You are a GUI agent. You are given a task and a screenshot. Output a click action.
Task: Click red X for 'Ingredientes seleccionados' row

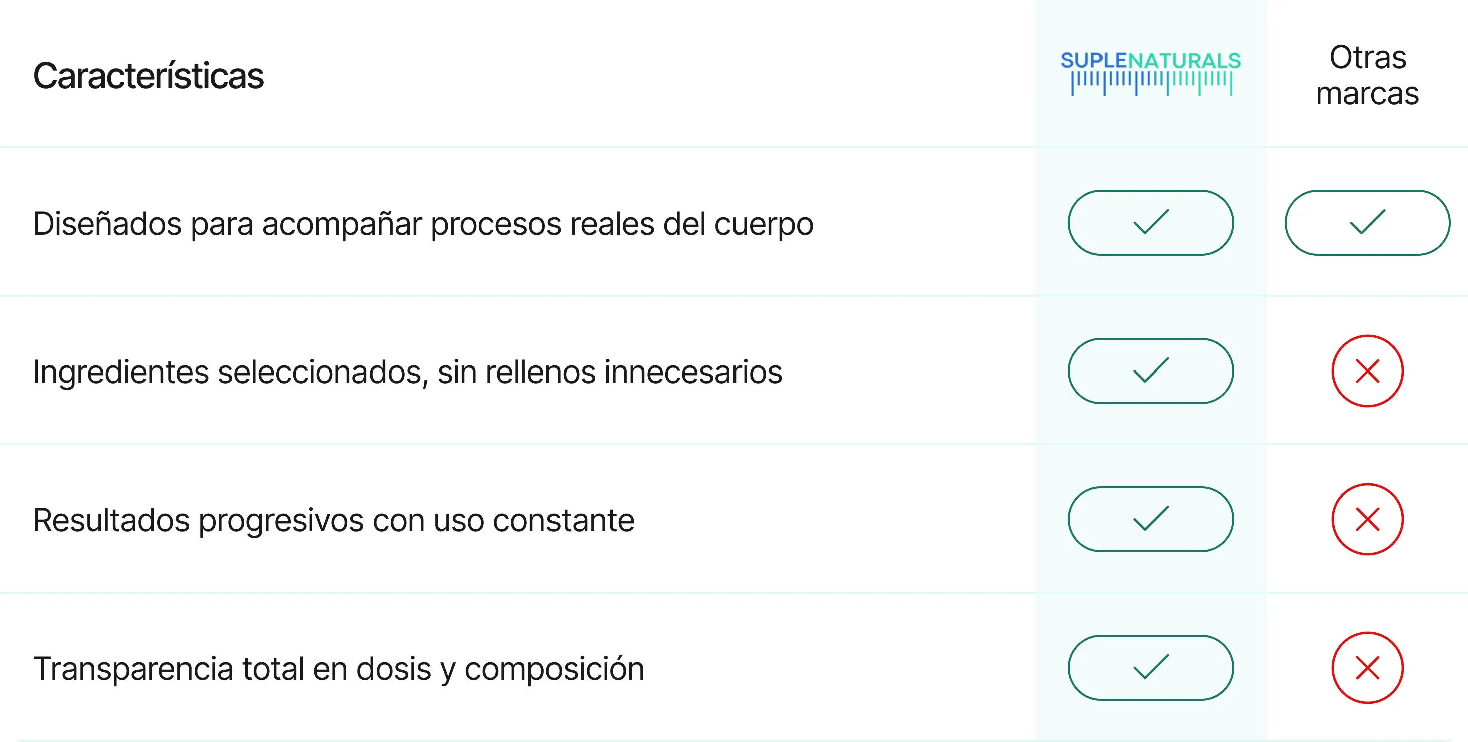click(x=1367, y=371)
